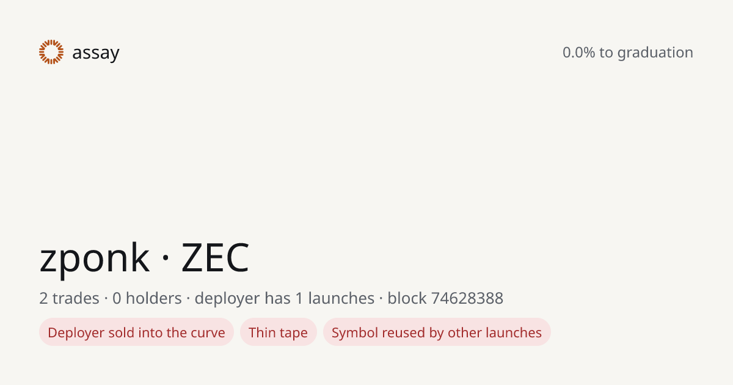Click the orange assay sunburst logo
This screenshot has height=385, width=733.
(51, 52)
